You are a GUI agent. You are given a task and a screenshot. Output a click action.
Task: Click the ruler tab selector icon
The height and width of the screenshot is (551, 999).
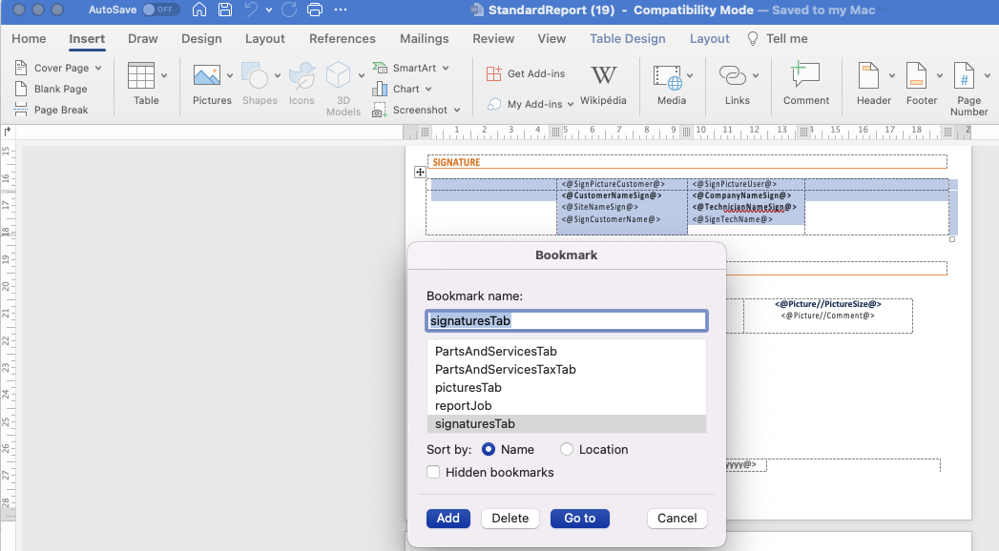coord(8,132)
